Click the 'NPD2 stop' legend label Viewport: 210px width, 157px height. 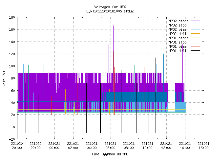(178, 25)
